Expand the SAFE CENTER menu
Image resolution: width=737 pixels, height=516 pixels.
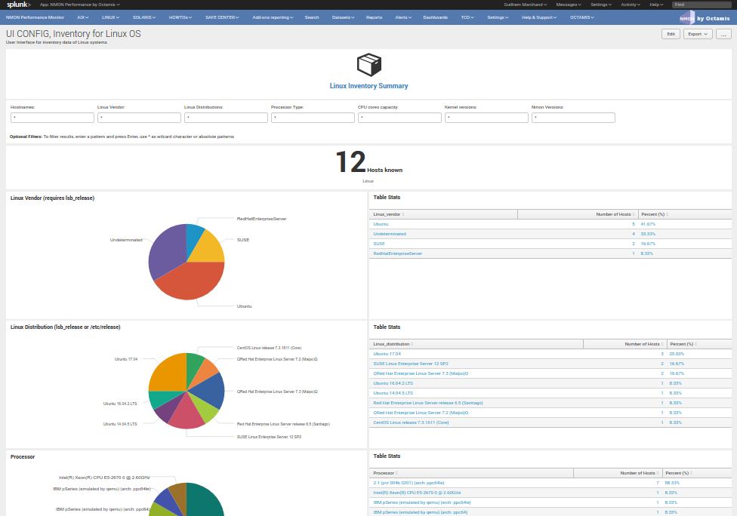[221, 17]
